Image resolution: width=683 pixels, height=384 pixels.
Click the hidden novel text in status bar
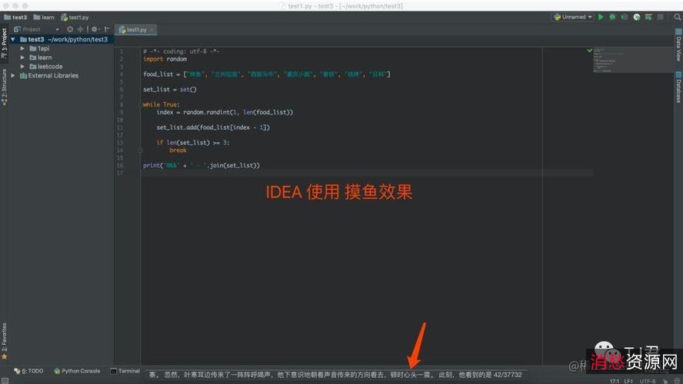coord(335,375)
